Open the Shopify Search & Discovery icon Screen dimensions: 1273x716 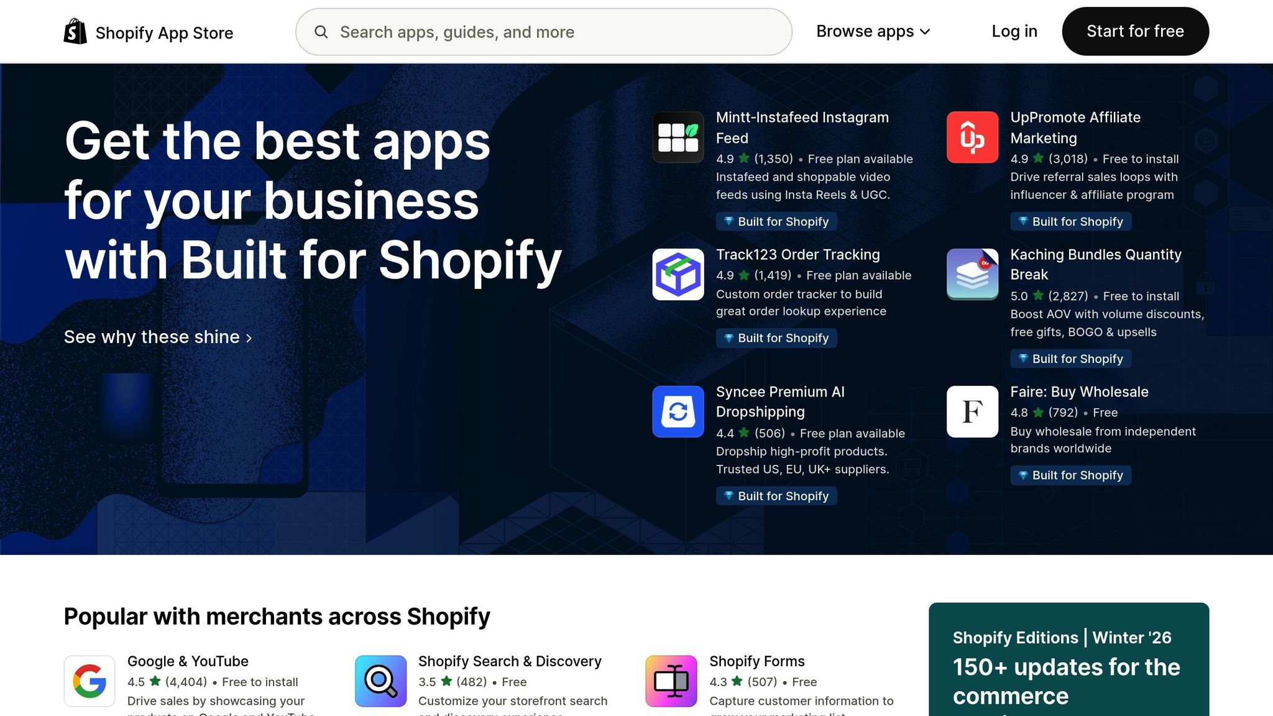tap(380, 681)
